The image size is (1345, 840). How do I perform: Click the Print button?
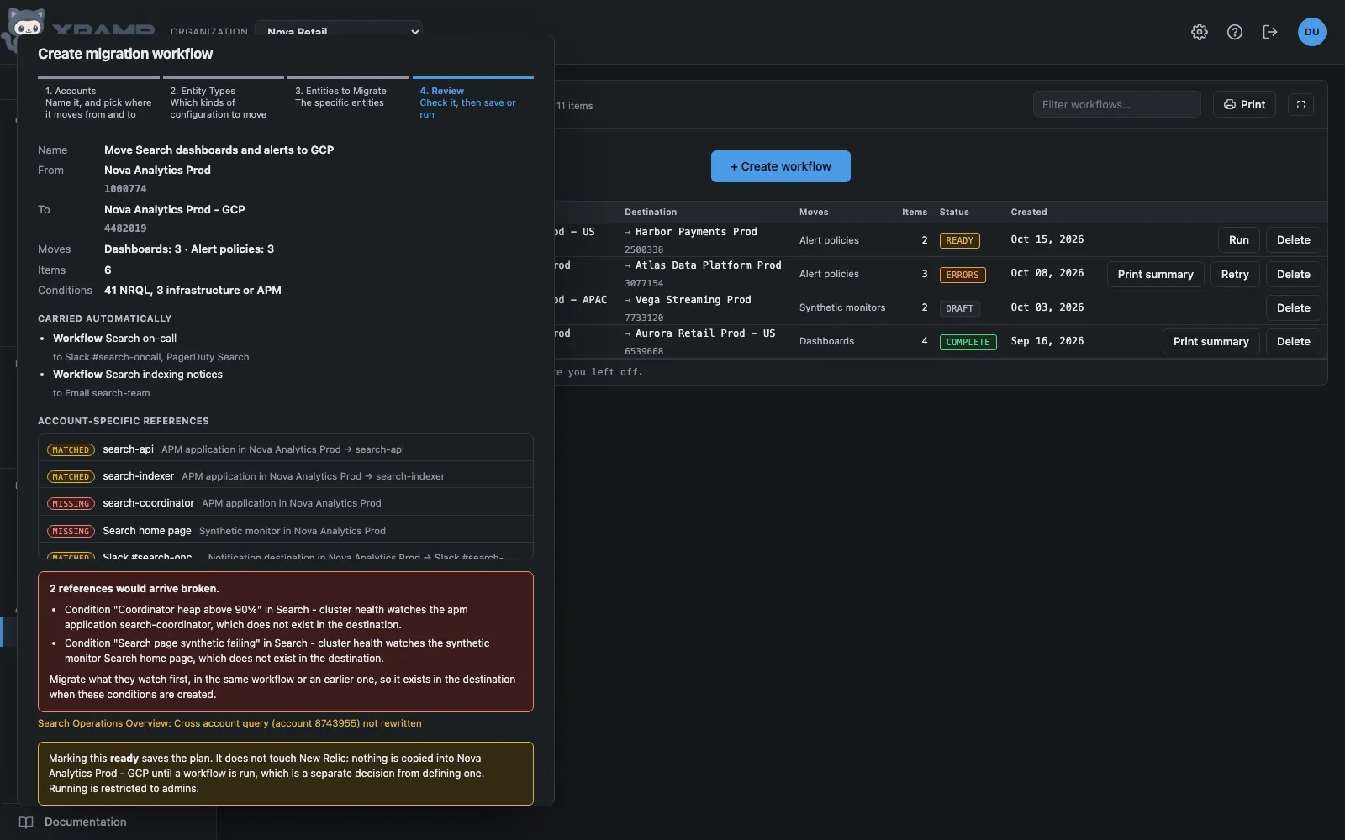[x=1244, y=104]
